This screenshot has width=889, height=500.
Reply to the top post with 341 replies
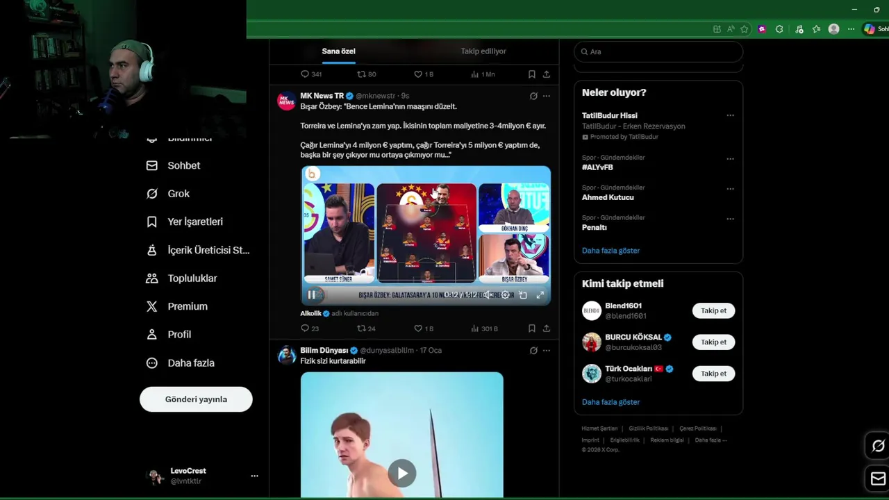311,74
